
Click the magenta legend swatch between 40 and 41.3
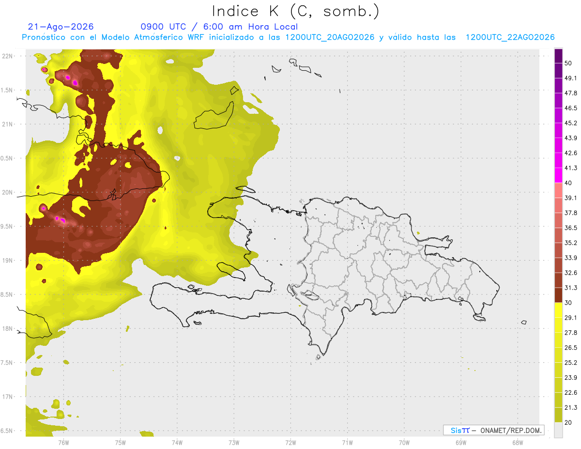click(559, 175)
